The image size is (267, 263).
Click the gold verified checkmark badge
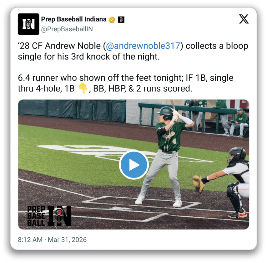tap(112, 20)
